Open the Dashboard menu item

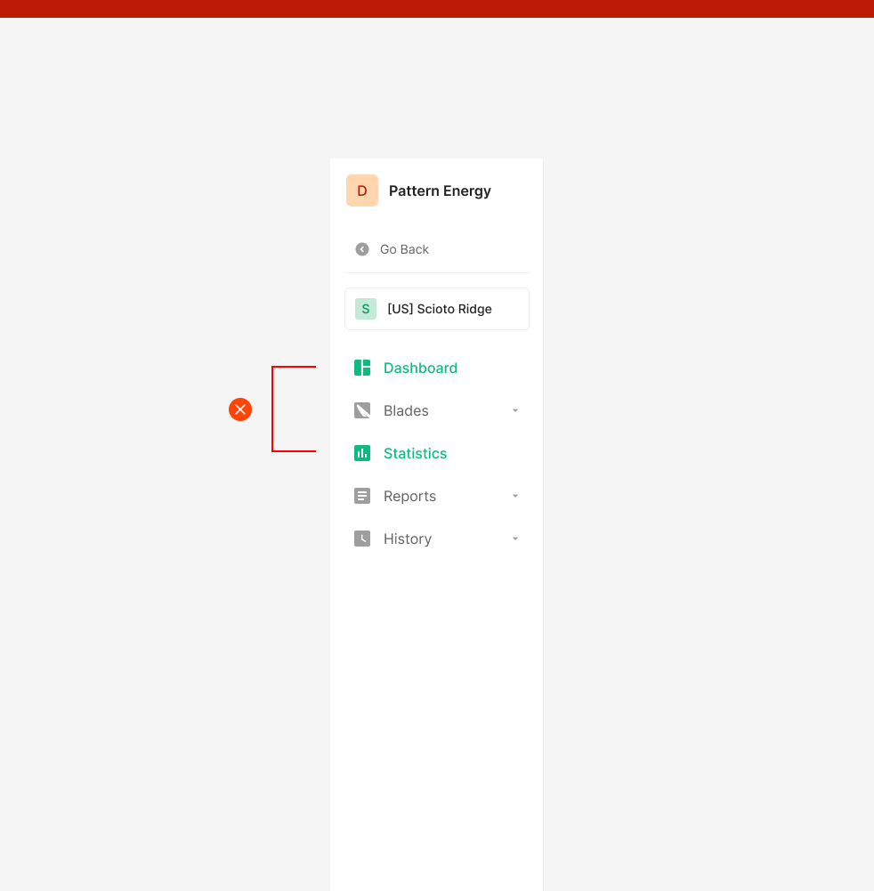[x=420, y=368]
